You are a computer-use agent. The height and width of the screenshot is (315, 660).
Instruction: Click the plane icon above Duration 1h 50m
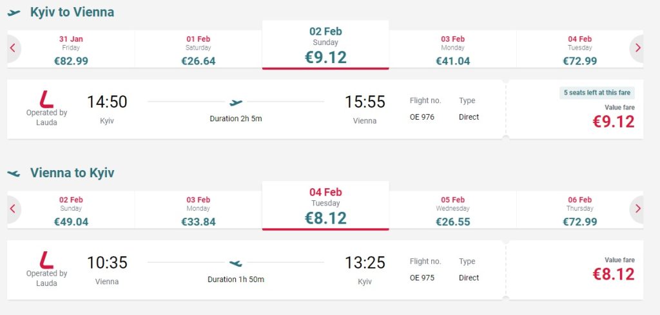[x=236, y=263]
